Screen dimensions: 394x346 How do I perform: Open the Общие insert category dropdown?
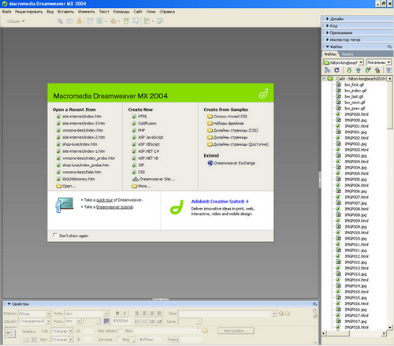[x=16, y=21]
